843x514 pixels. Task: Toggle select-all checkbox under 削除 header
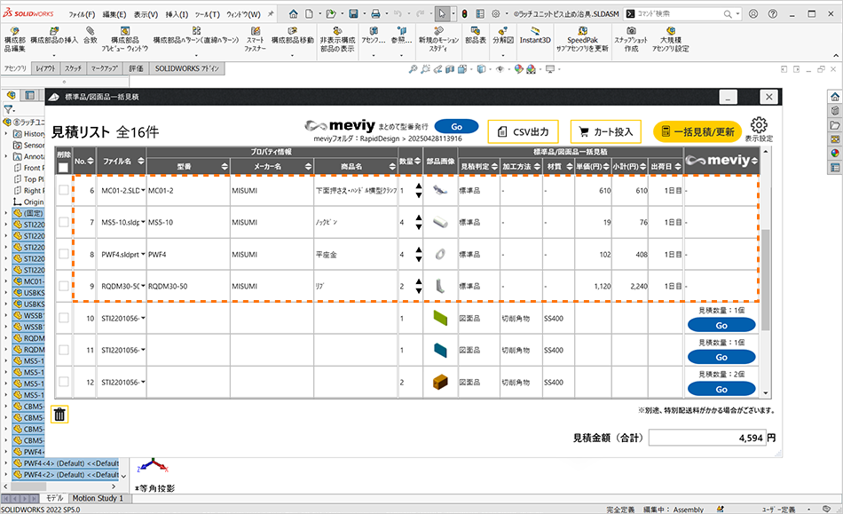point(63,167)
